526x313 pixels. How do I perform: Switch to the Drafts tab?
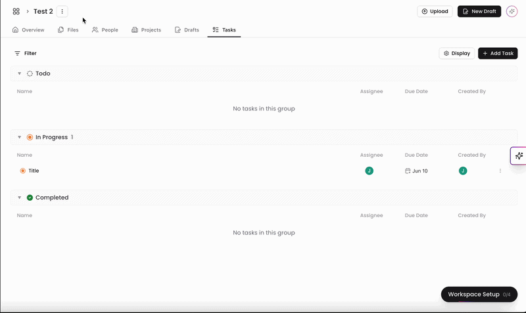(187, 30)
